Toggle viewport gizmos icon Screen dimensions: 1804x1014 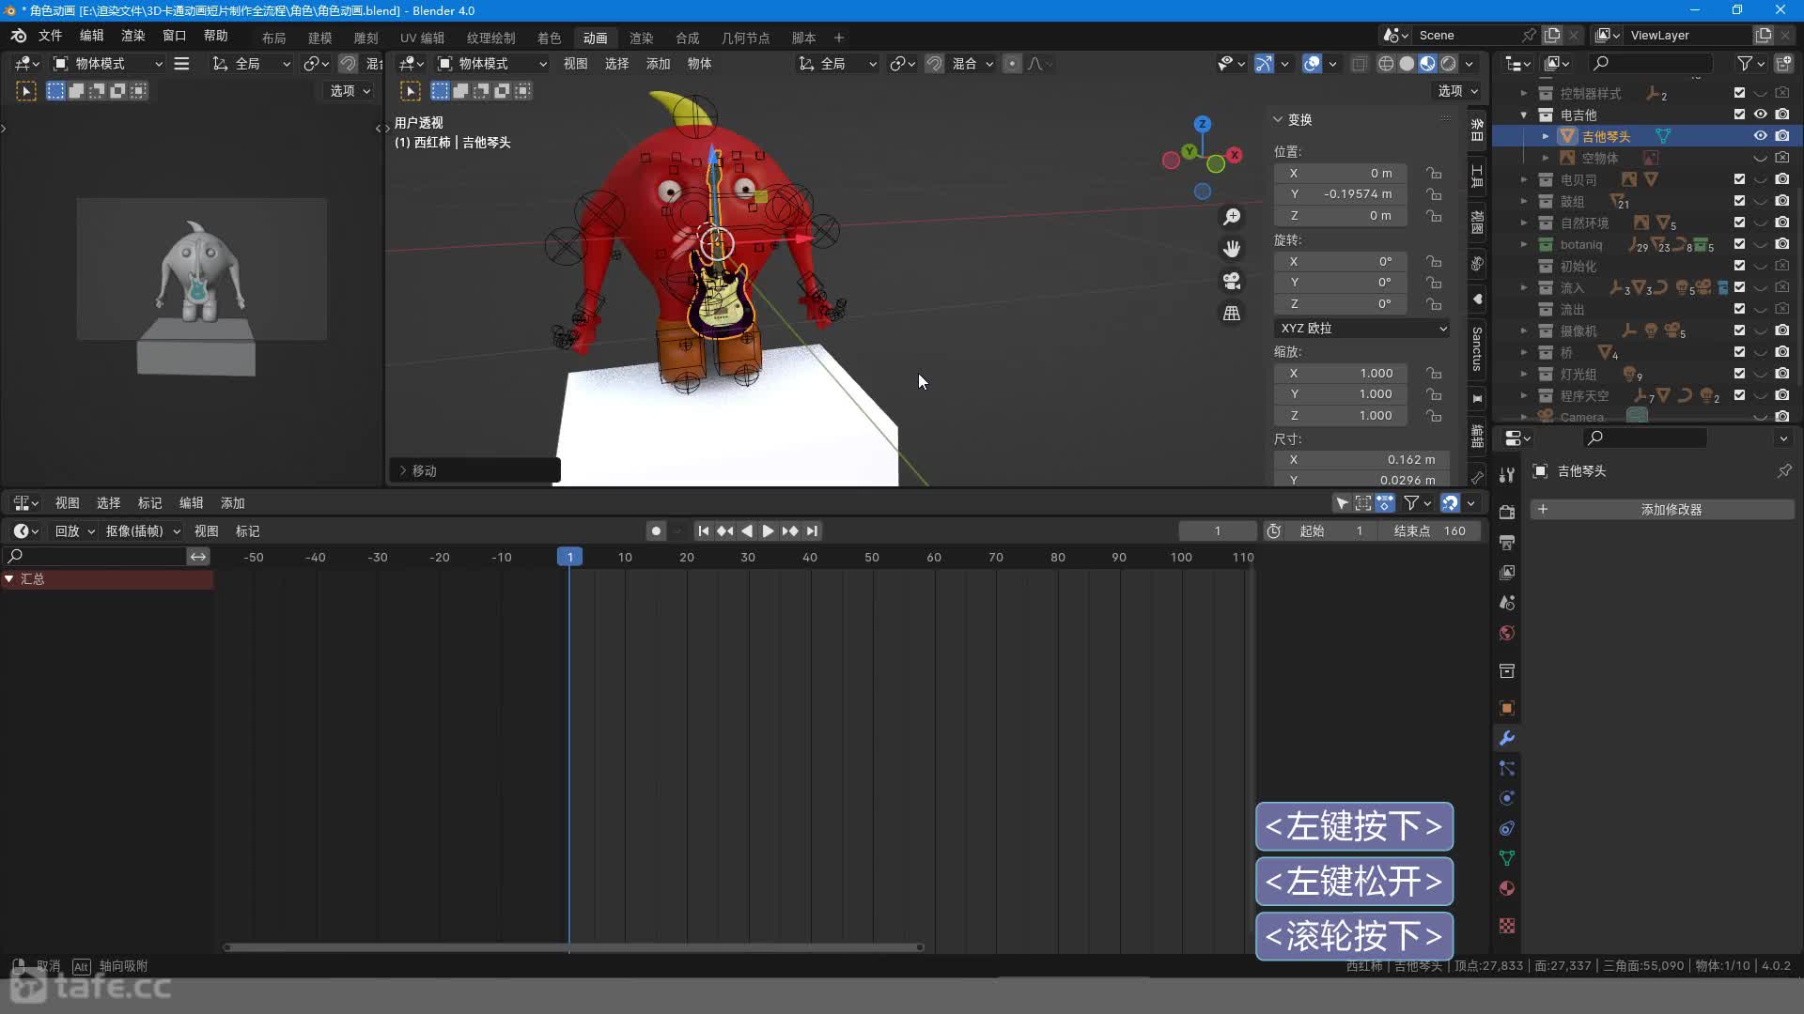click(1264, 64)
